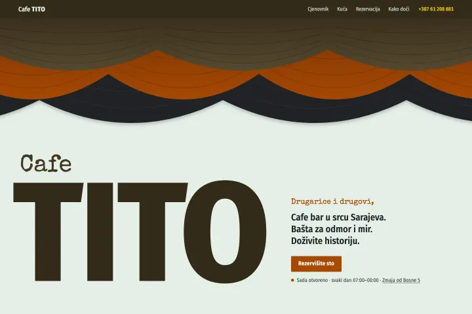Click the orange open-status dot
The height and width of the screenshot is (314, 472).
coord(292,280)
